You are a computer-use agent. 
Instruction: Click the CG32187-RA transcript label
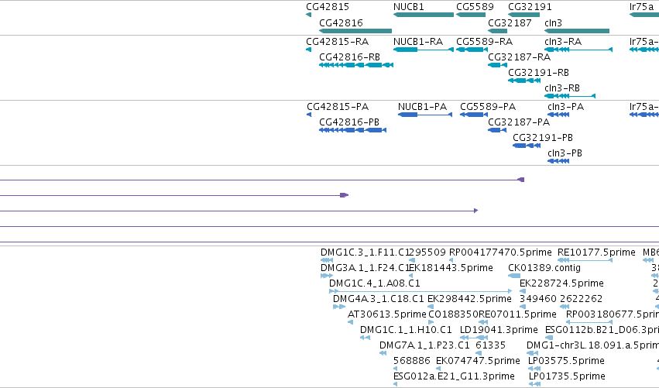pyautogui.click(x=519, y=57)
